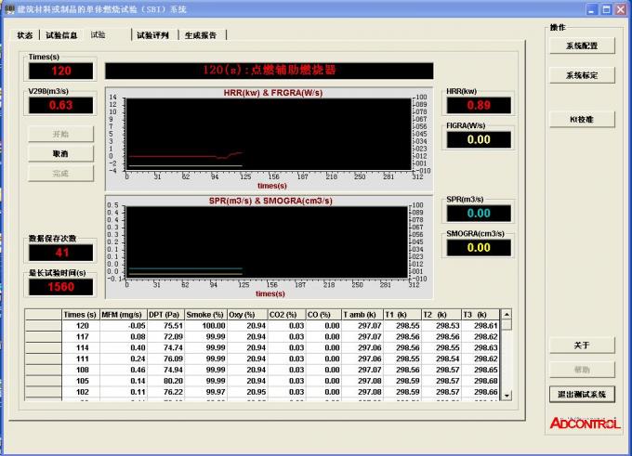
Task: Open the 关于 dialog
Action: (582, 345)
